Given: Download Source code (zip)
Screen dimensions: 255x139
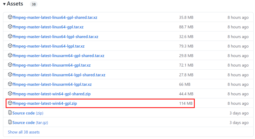Looking at the screenshot, I should pos(28,113).
